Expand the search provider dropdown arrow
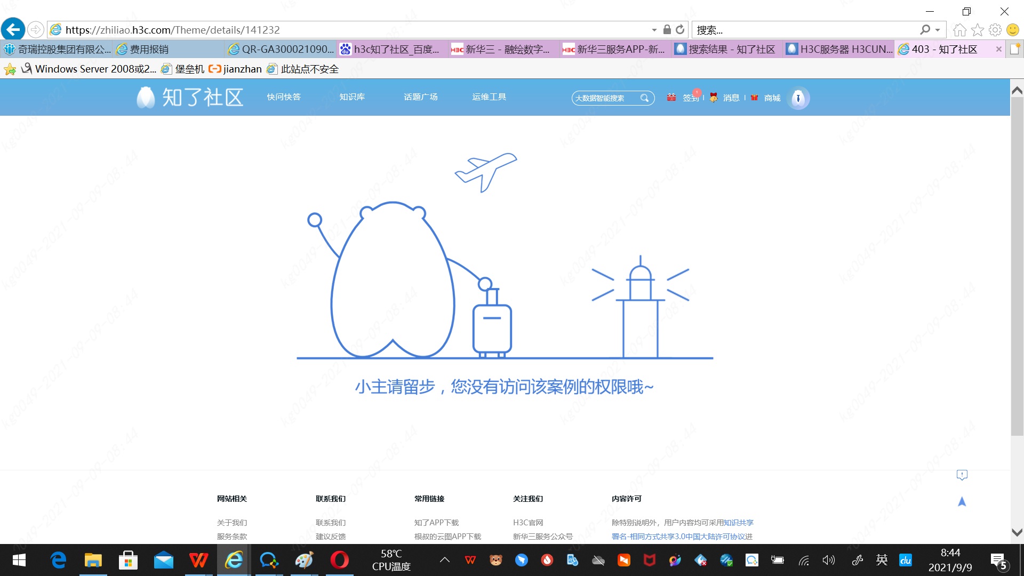This screenshot has height=576, width=1024. pyautogui.click(x=938, y=30)
